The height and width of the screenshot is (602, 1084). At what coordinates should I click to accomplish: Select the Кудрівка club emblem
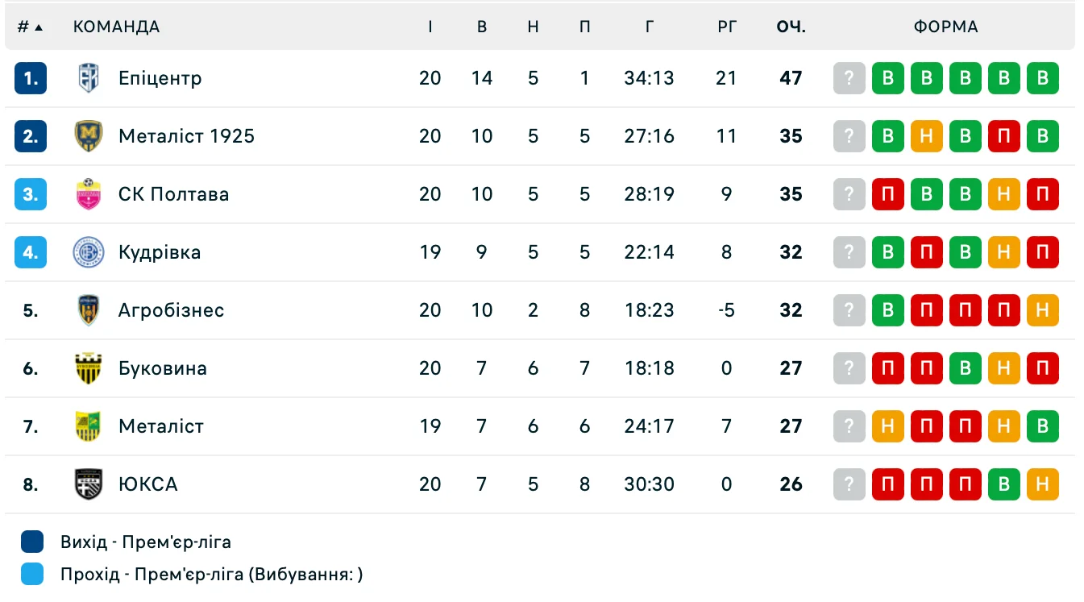click(87, 252)
